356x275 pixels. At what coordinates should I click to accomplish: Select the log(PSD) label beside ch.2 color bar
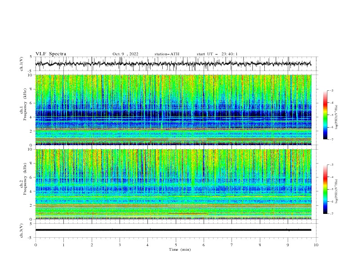coord(337,191)
